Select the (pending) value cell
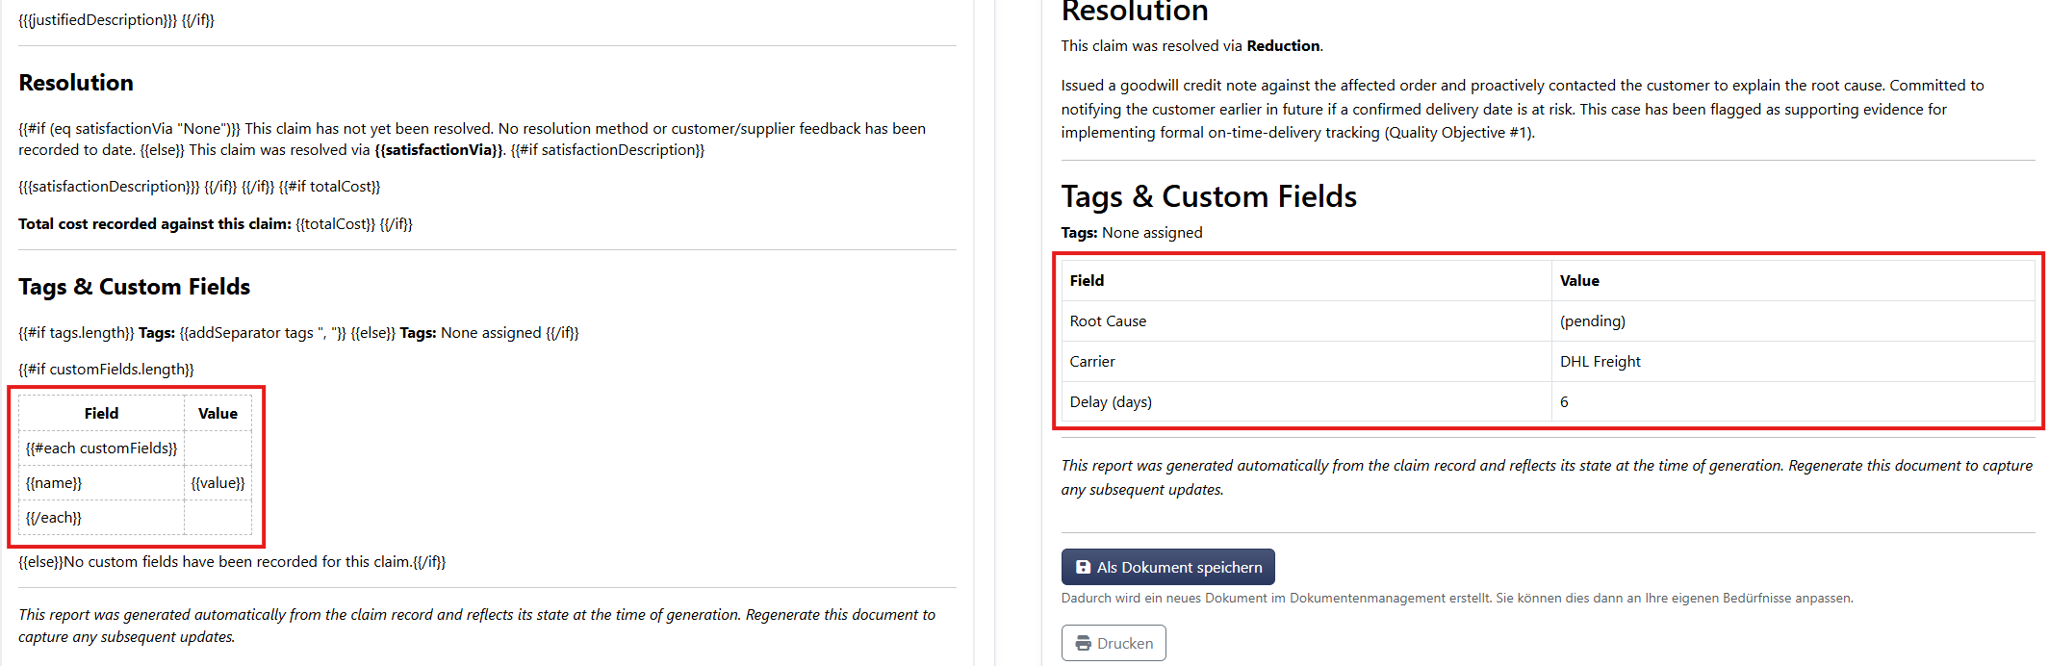Screen dimensions: 2049x666 [x=1793, y=321]
